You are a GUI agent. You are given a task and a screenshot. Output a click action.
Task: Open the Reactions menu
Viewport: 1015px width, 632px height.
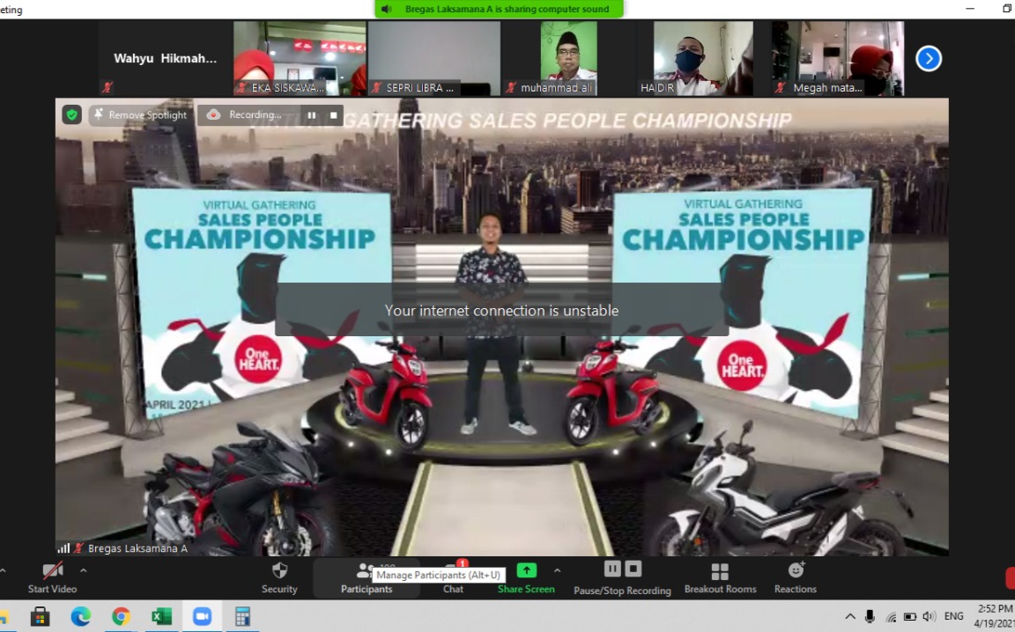point(796,578)
